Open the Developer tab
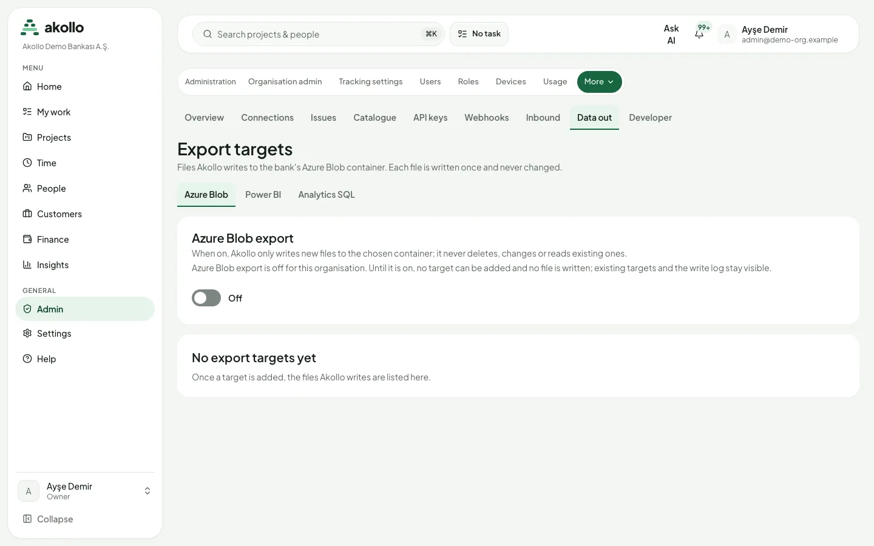Viewport: 874px width, 546px height. click(x=650, y=118)
